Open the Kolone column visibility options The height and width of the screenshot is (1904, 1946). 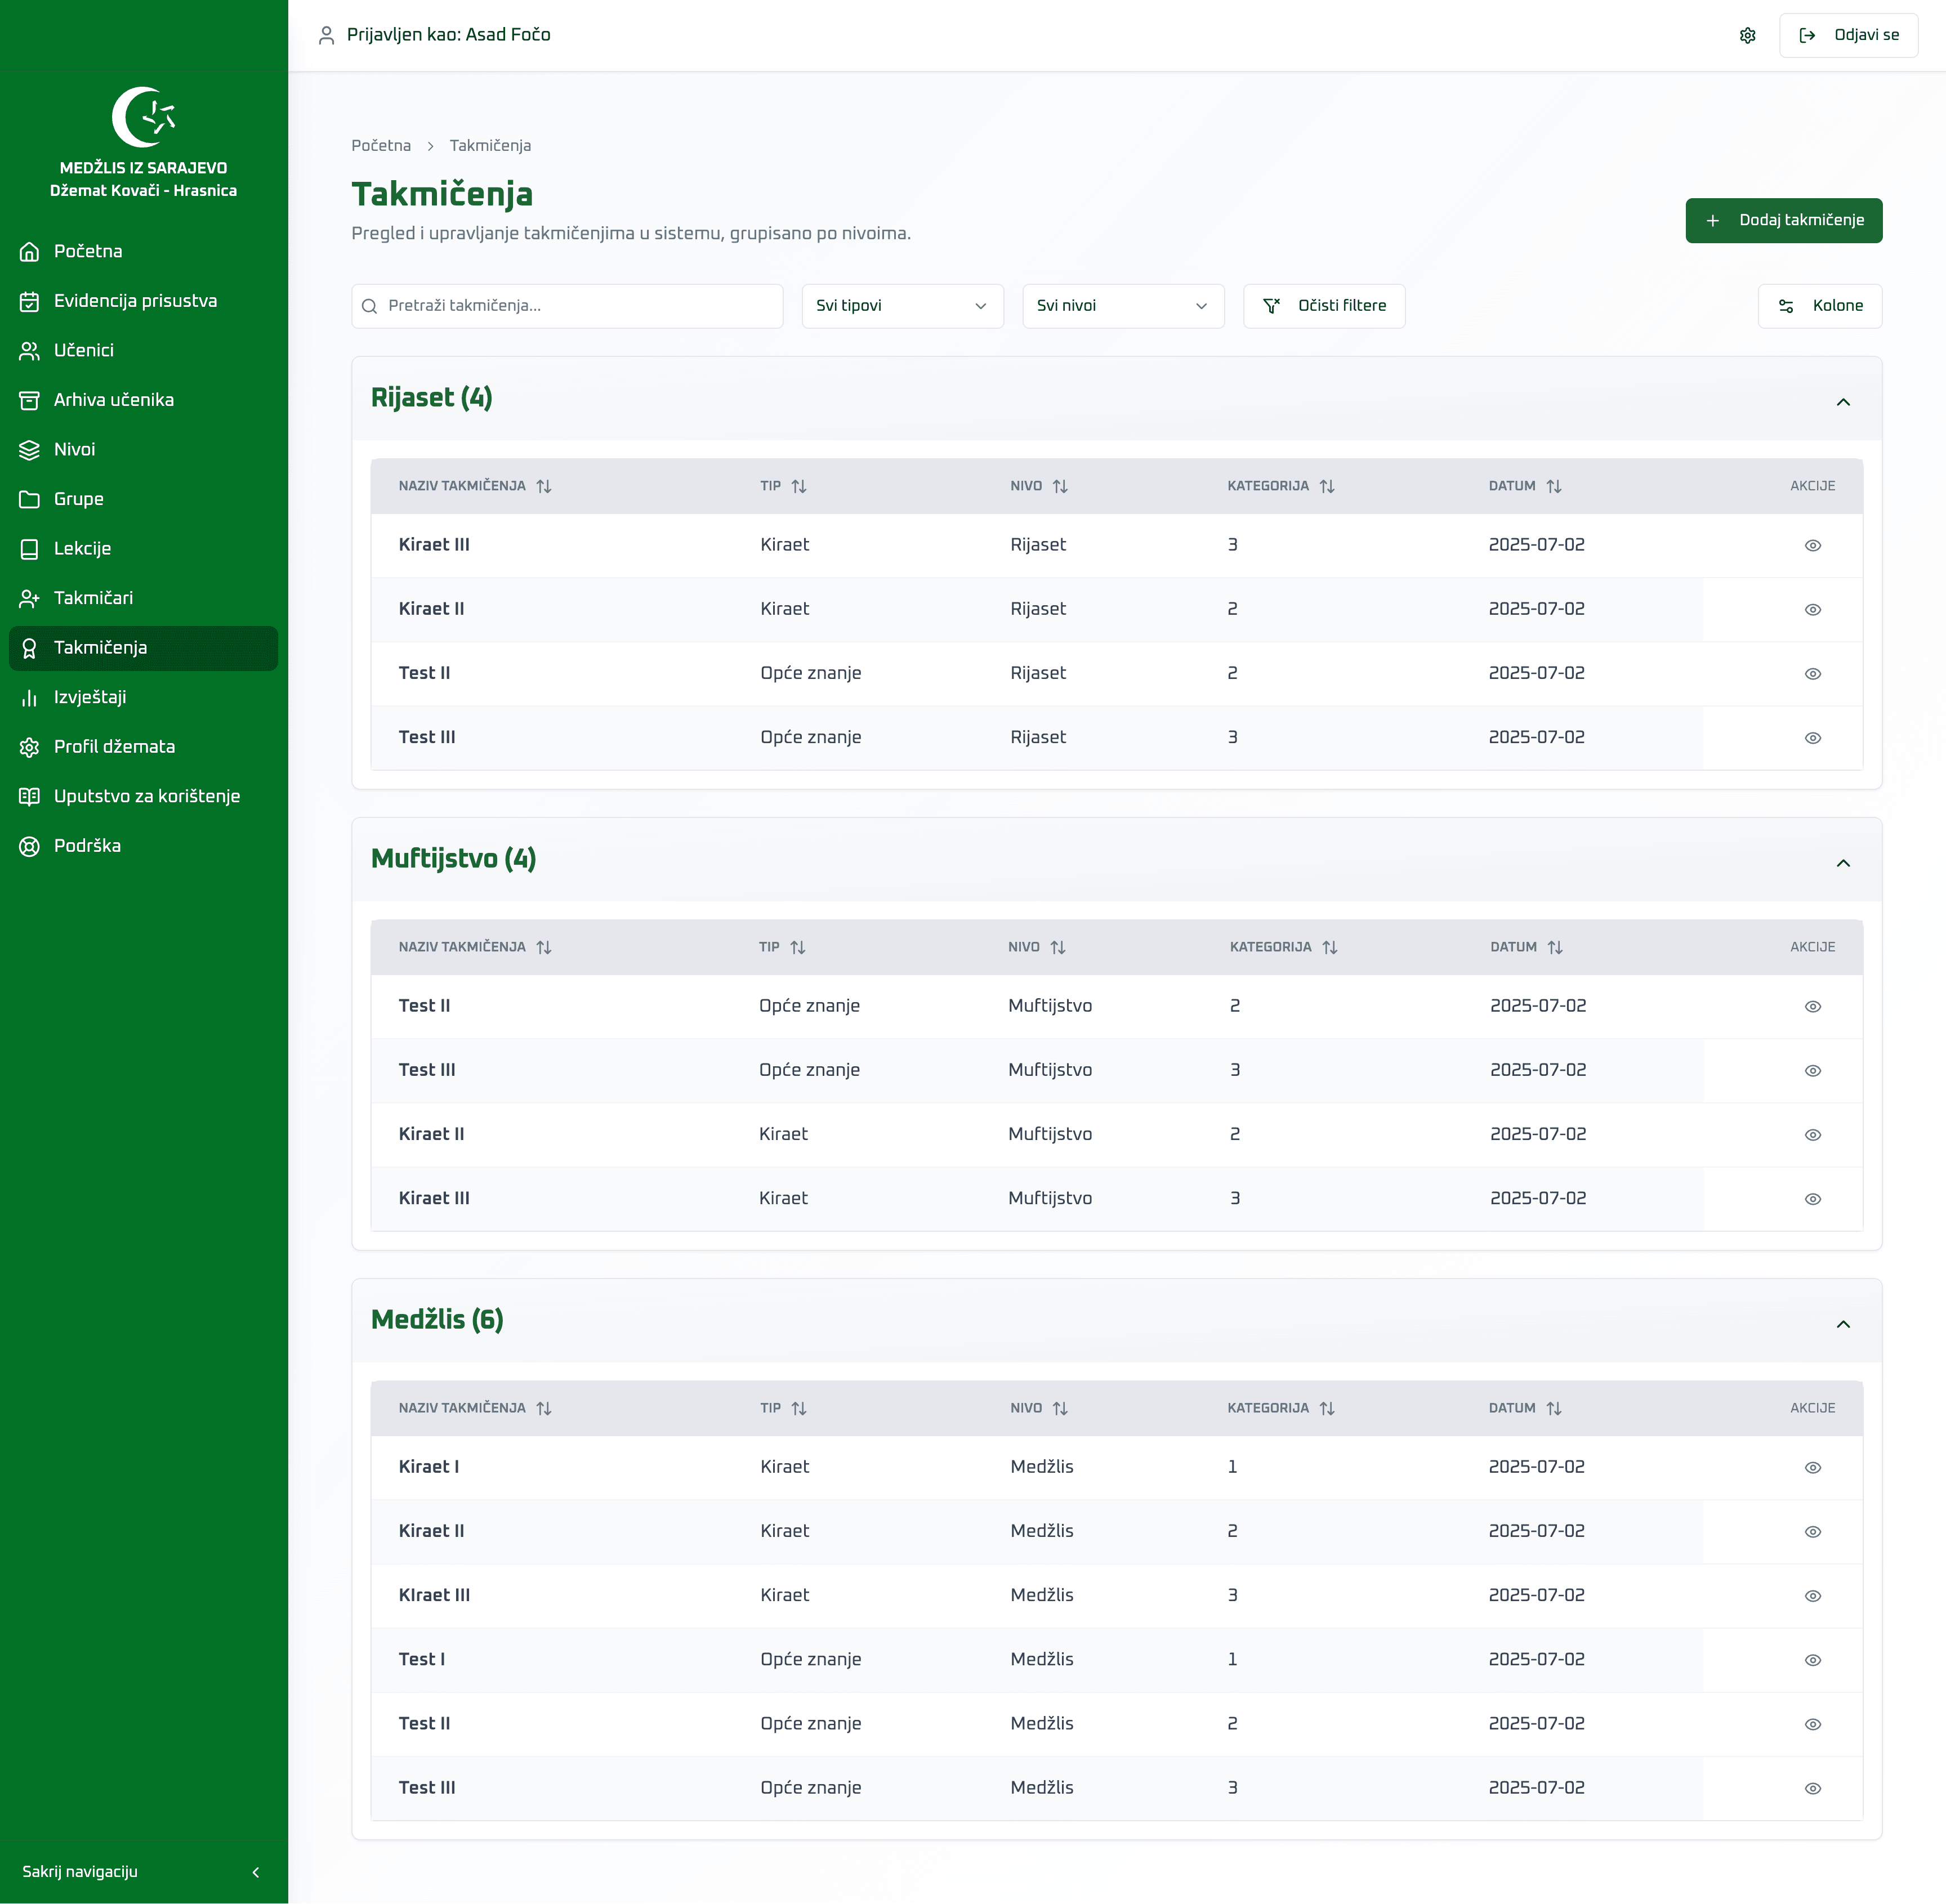point(1819,306)
